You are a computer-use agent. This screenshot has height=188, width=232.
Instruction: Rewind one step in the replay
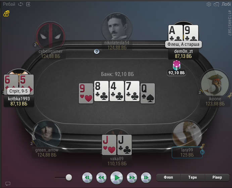click(x=101, y=178)
